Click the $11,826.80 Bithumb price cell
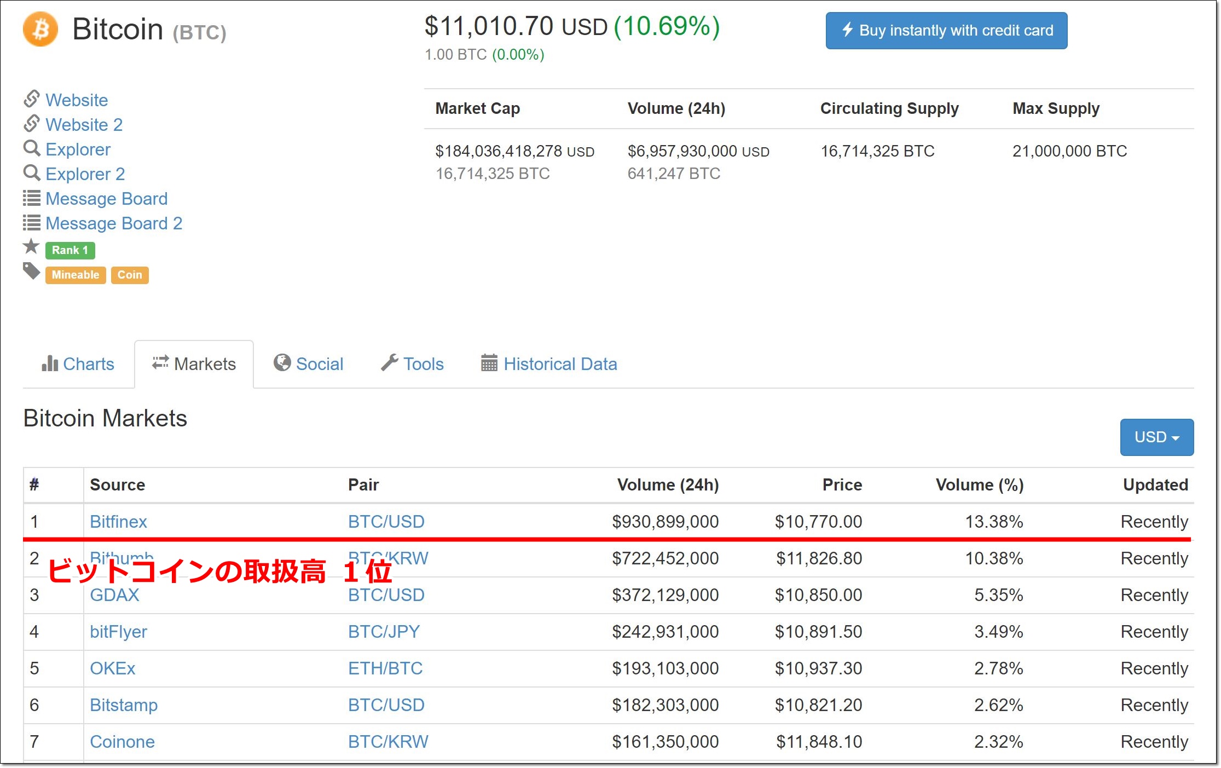 (819, 558)
